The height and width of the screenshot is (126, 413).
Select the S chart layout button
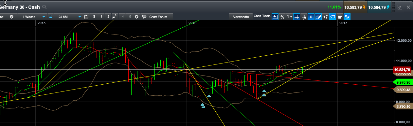pos(94,17)
